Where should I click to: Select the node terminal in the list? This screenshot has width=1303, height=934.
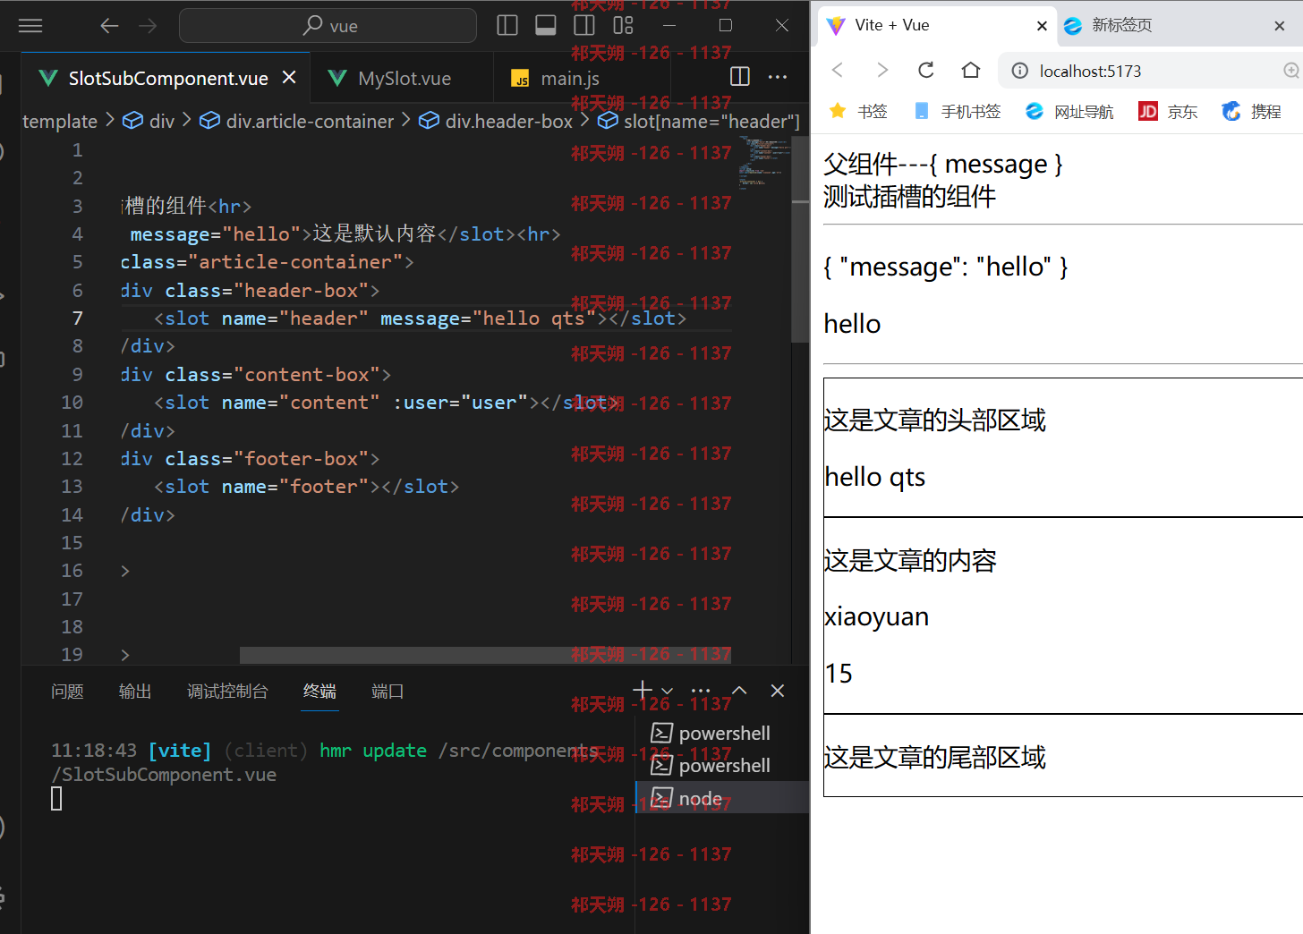point(722,798)
